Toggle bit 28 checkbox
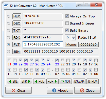The height and width of the screenshot is (99, 106). click(26, 60)
